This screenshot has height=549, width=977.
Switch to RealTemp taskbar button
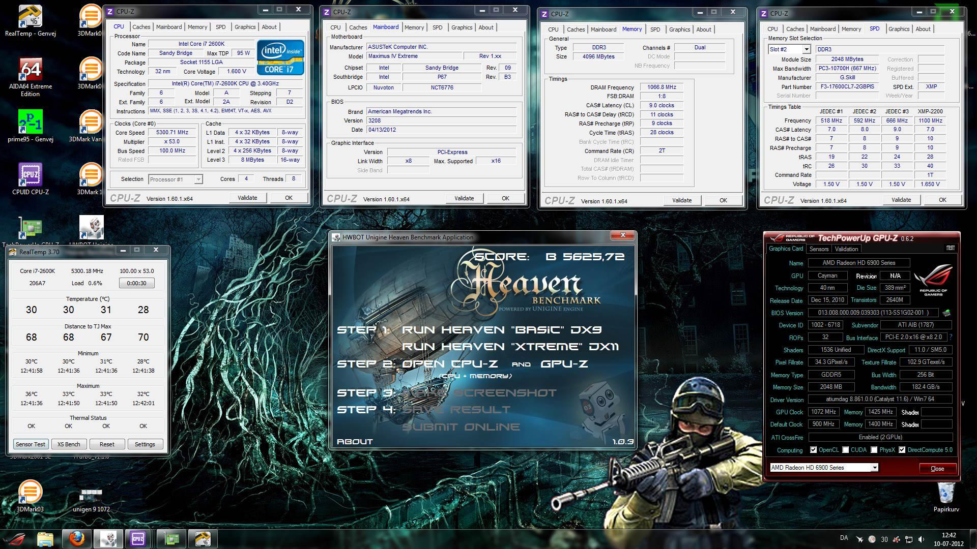click(203, 539)
